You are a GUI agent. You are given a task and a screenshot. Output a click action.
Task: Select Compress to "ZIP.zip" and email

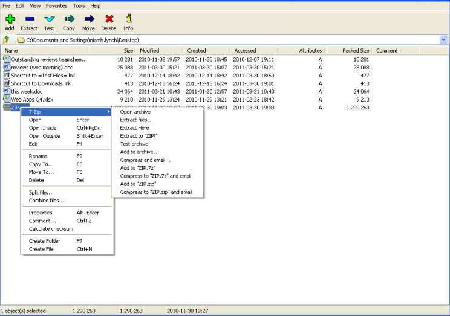pyautogui.click(x=157, y=192)
